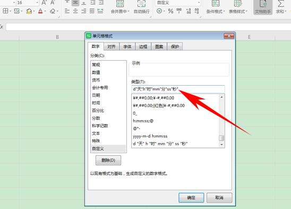Select category 百分比
This screenshot has width=291, height=209.
(108, 111)
